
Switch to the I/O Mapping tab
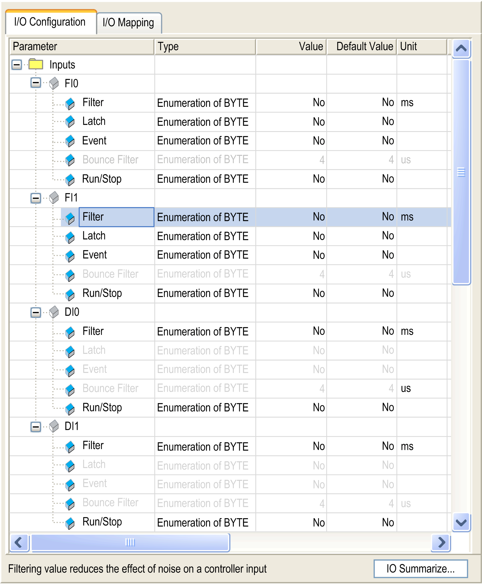(x=128, y=23)
